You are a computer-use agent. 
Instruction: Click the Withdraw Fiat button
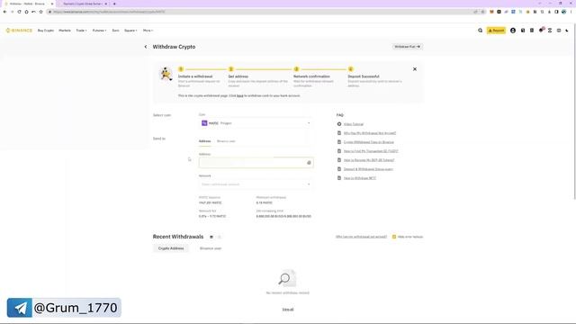[x=407, y=47]
